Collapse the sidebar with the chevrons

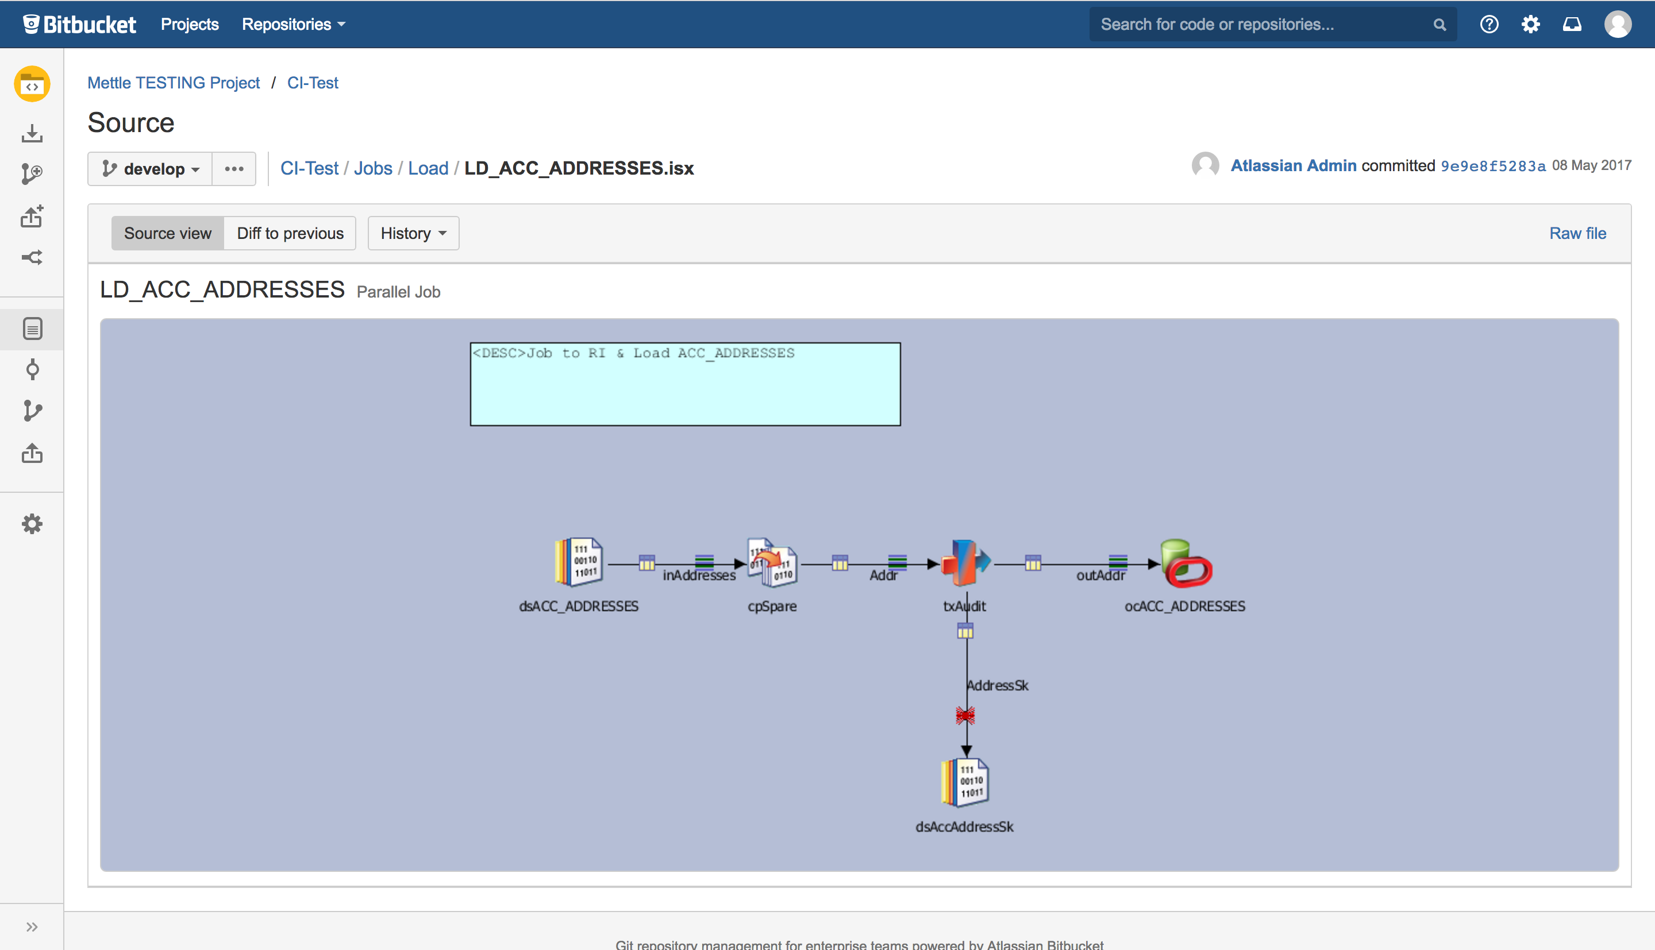click(x=32, y=926)
